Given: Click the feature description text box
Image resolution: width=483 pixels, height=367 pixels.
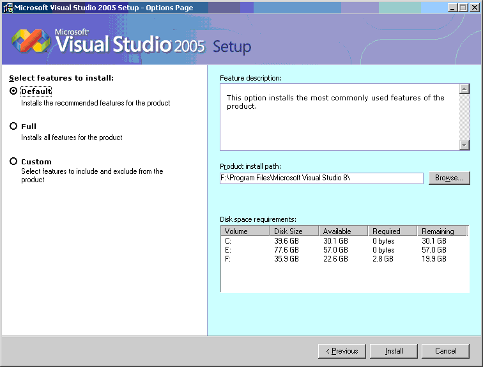Looking at the screenshot, I should click(339, 117).
